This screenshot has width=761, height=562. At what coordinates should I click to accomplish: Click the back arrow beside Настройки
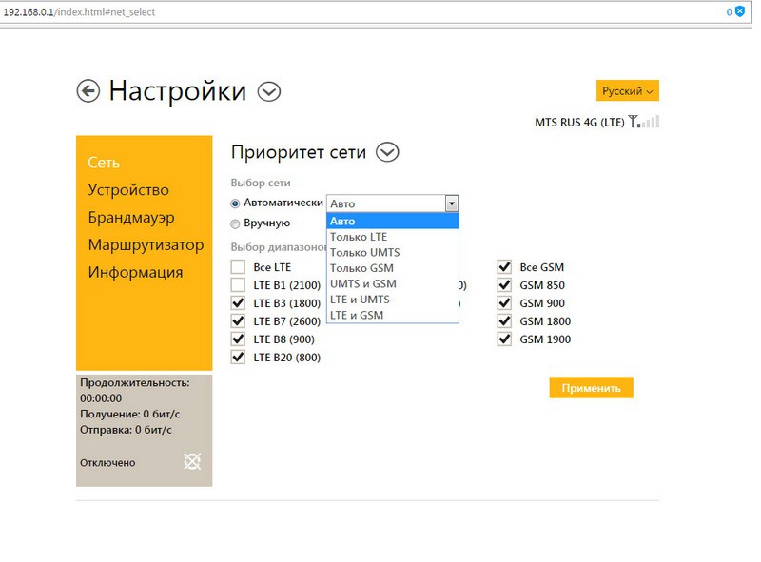click(x=88, y=91)
